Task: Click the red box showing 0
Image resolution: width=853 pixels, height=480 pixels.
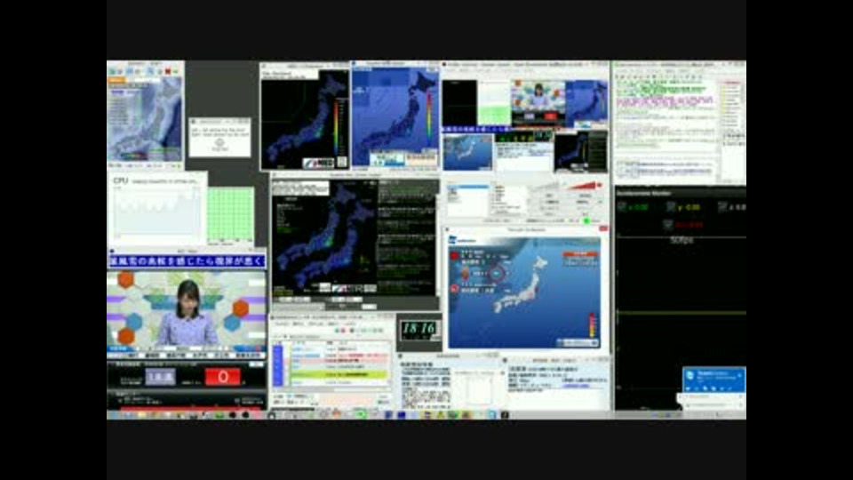Action: point(222,377)
